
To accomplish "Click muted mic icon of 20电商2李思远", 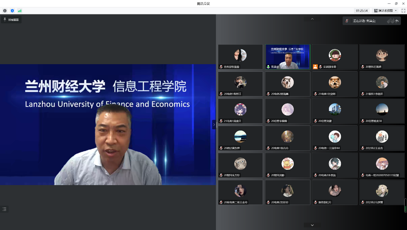I will [x=316, y=175].
